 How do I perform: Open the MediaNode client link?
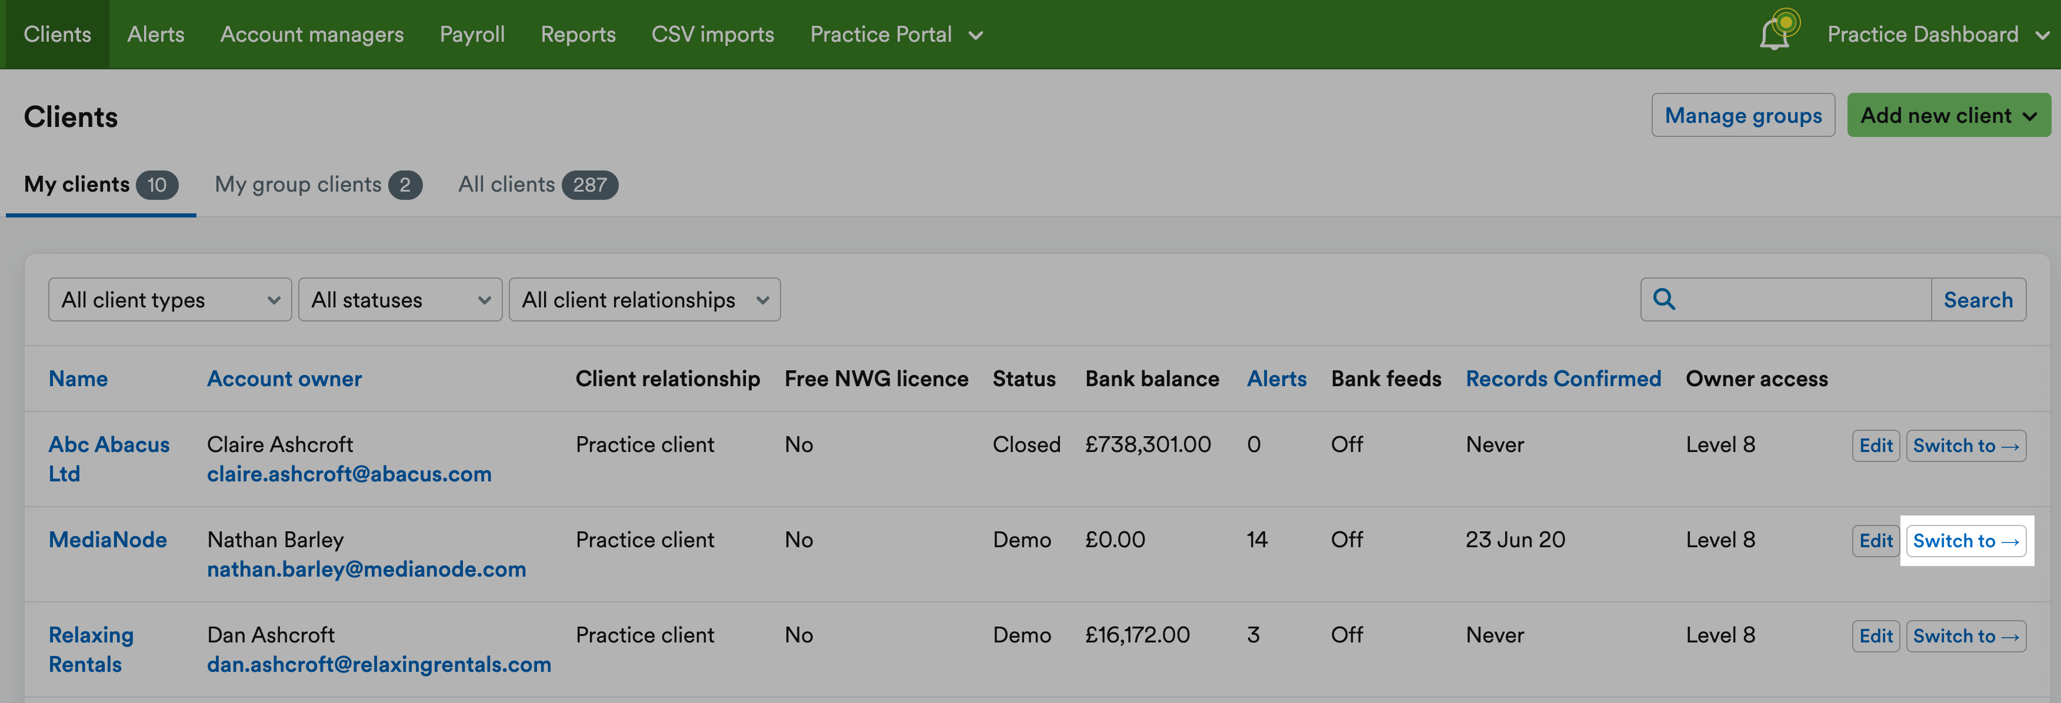(108, 540)
